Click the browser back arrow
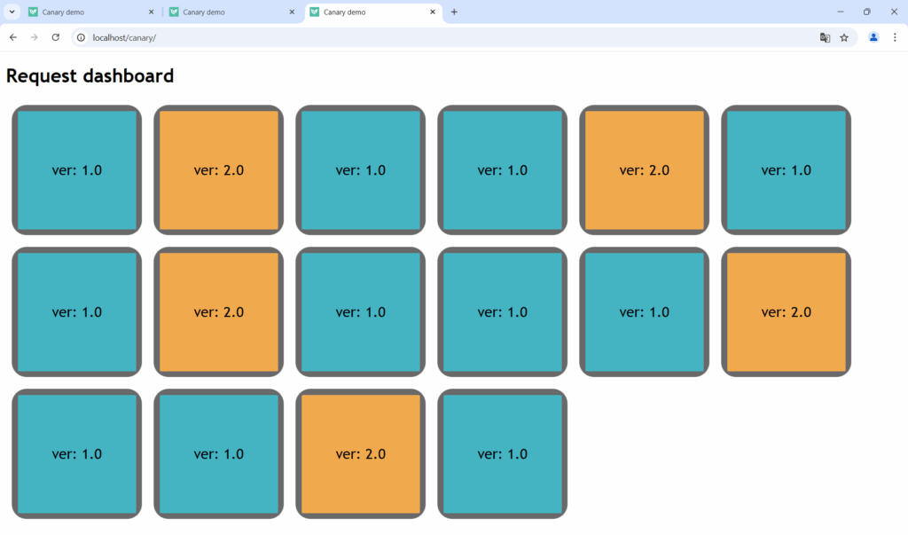Image resolution: width=908 pixels, height=535 pixels. 13,37
